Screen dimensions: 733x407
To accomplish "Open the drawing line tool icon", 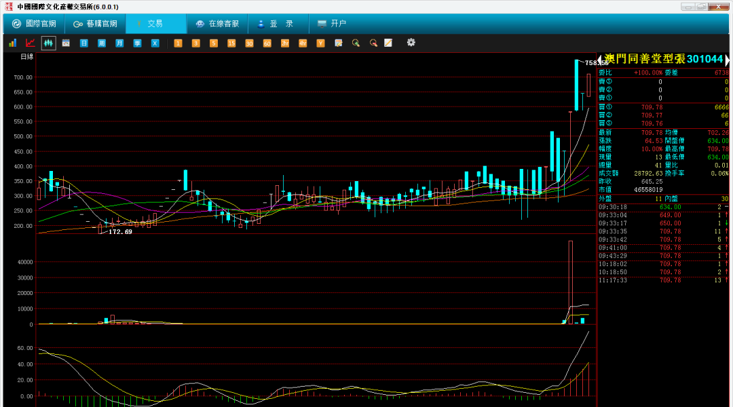I will [388, 43].
